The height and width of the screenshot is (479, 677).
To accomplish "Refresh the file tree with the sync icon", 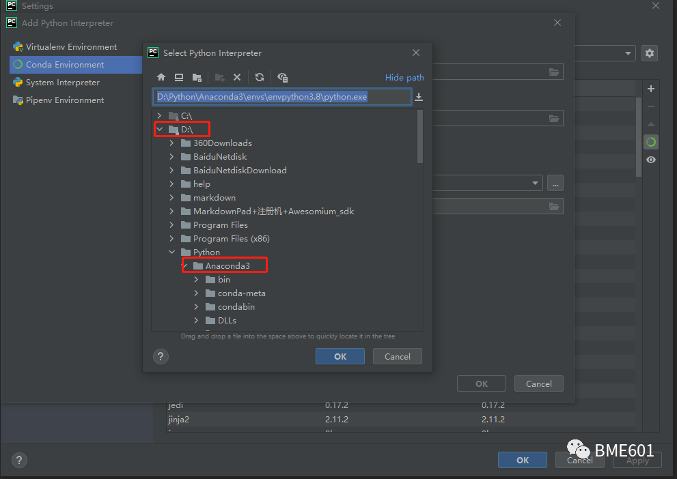I will click(260, 77).
